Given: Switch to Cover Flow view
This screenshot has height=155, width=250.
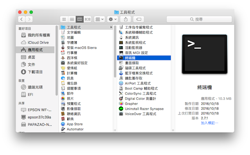Looking at the screenshot, I should 87,19.
